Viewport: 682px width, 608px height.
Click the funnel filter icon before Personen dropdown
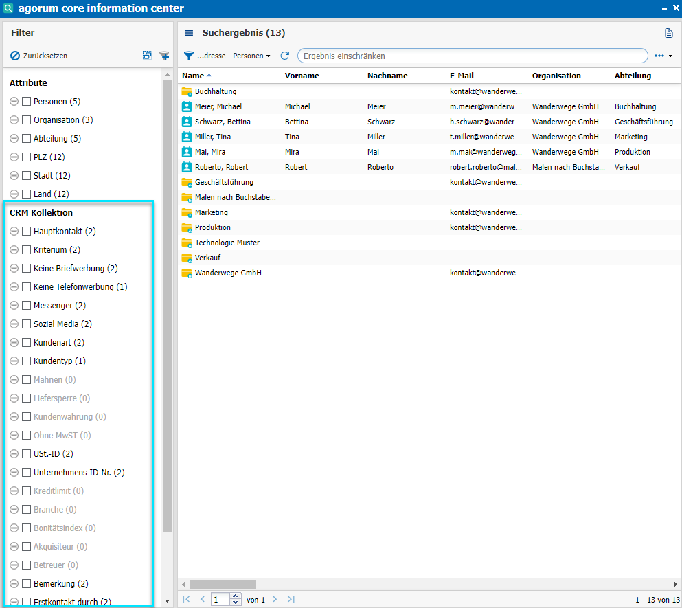point(189,56)
